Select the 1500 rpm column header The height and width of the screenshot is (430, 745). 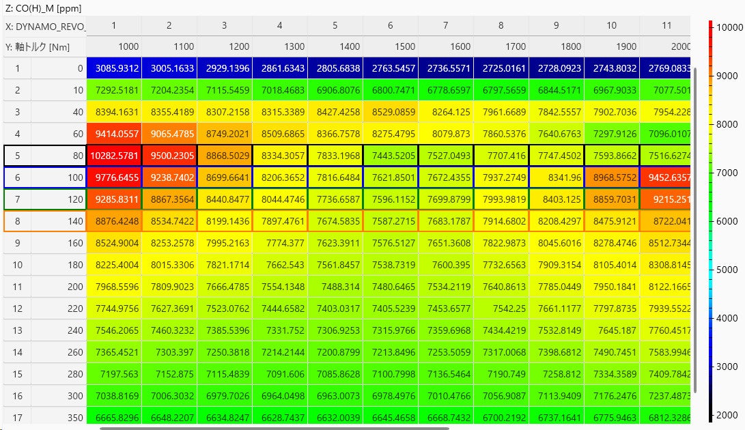[x=390, y=47]
